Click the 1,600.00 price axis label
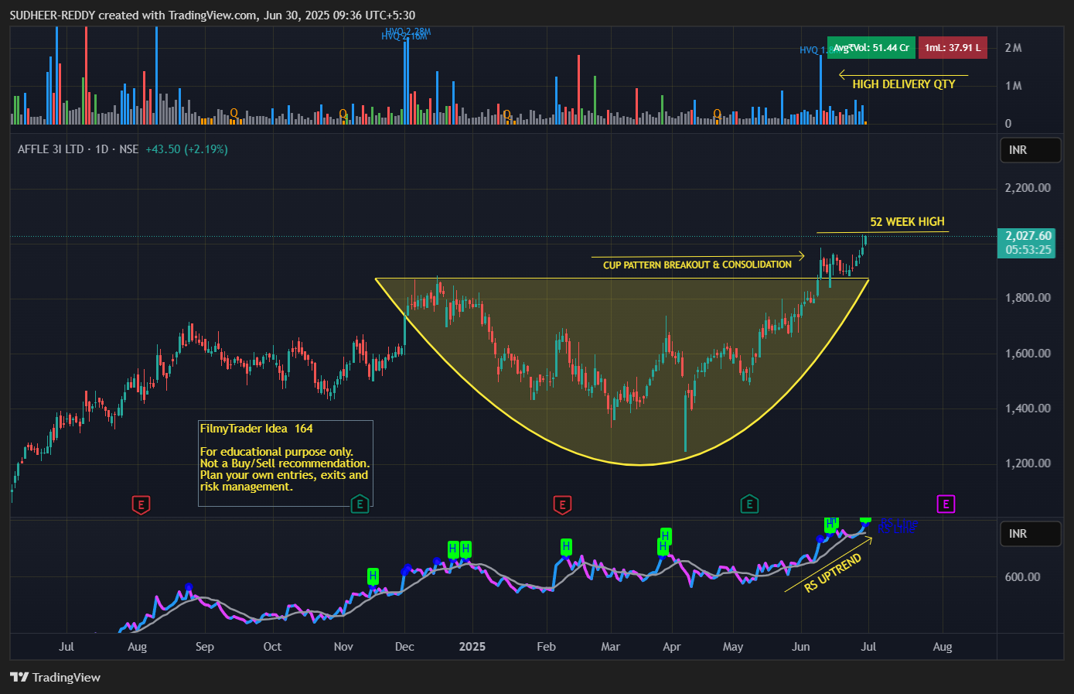The width and height of the screenshot is (1074, 694). tap(1028, 354)
